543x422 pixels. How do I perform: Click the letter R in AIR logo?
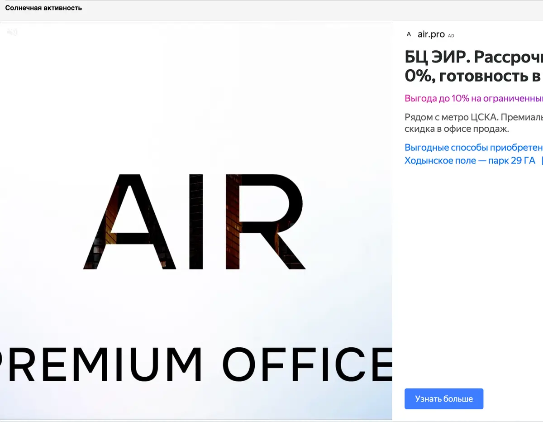tap(266, 221)
